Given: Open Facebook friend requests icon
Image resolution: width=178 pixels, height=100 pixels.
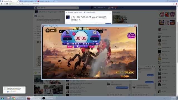Looking at the screenshot, I should tap(109, 7).
